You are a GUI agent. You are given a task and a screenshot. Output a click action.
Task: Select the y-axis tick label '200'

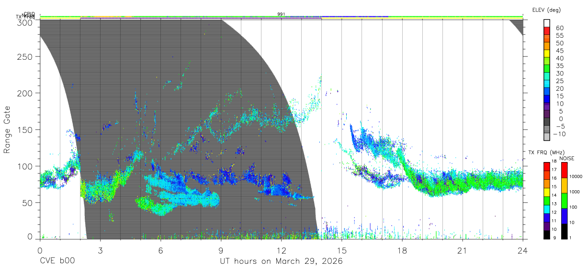pos(25,93)
